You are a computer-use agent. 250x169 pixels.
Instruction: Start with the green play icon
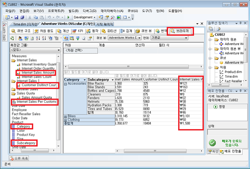coord(69,17)
